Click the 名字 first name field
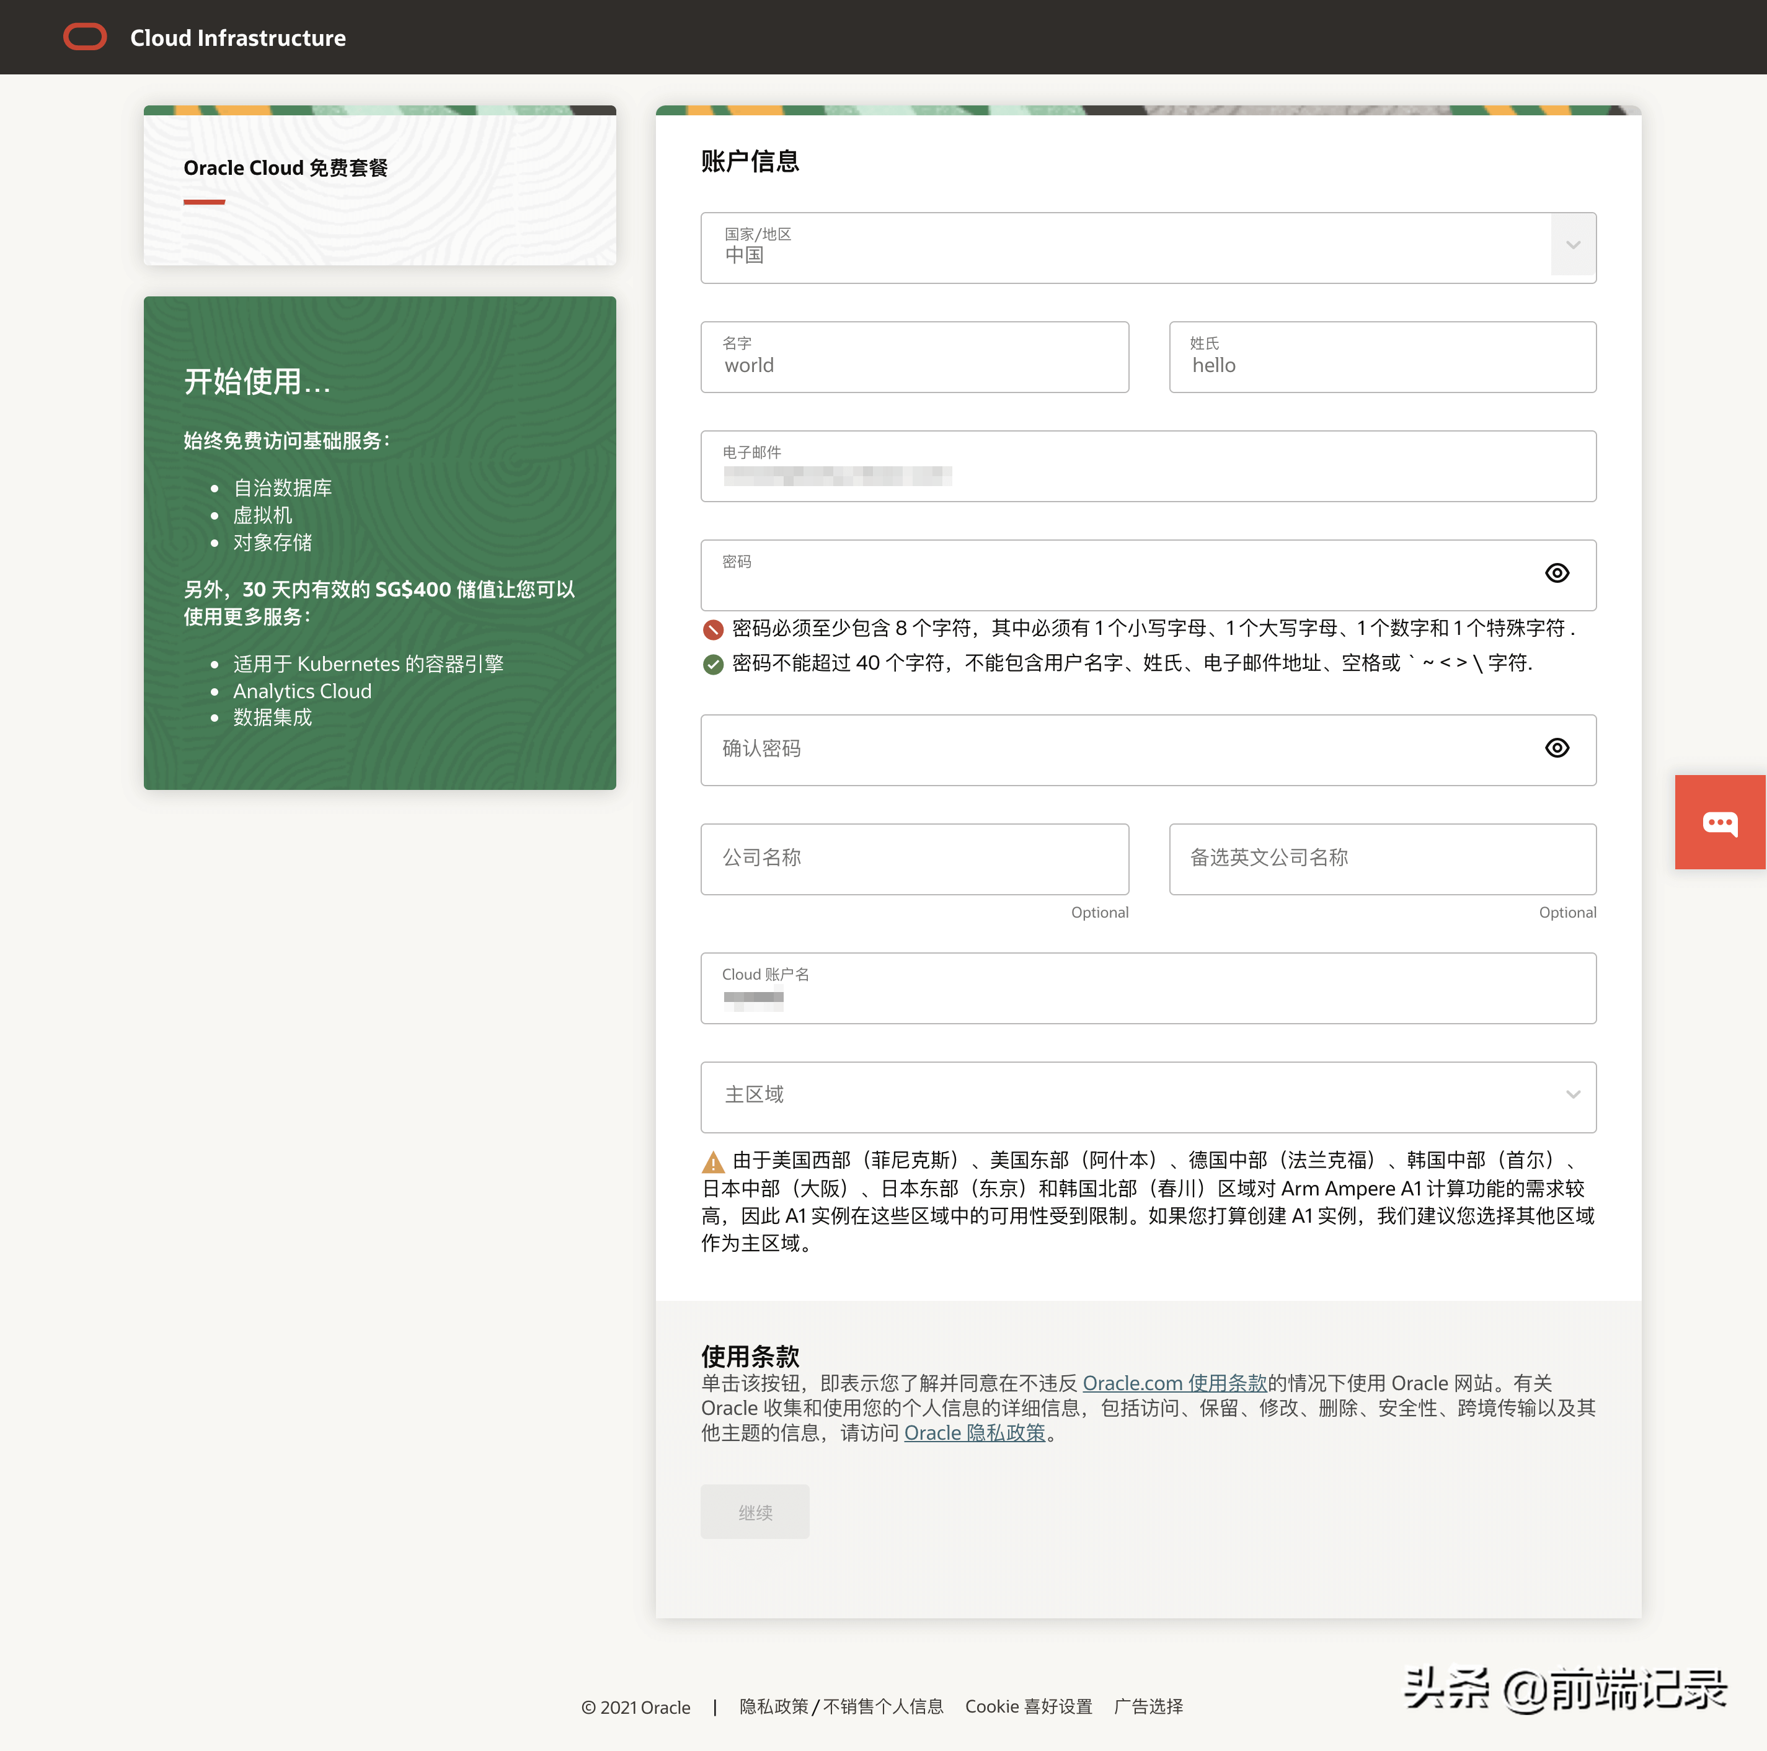This screenshot has height=1751, width=1767. (x=914, y=357)
